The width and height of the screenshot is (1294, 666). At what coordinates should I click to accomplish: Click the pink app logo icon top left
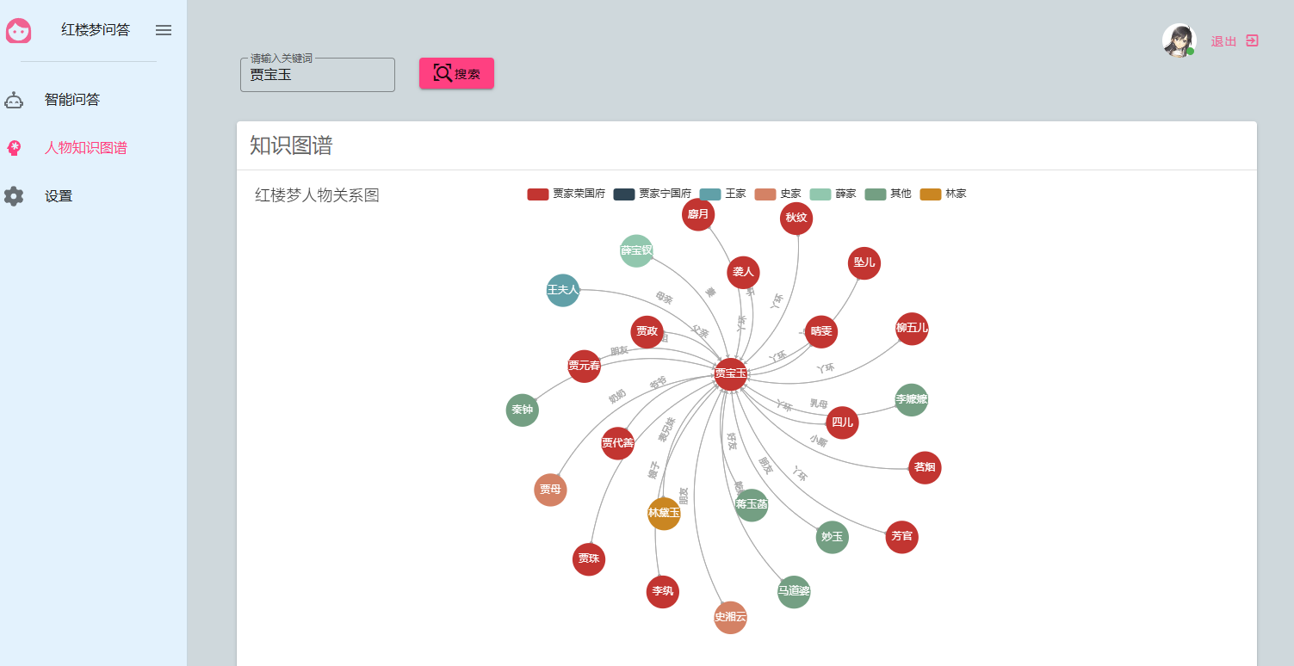pyautogui.click(x=19, y=31)
